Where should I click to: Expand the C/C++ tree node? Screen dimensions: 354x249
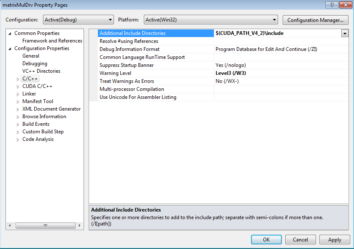click(18, 79)
